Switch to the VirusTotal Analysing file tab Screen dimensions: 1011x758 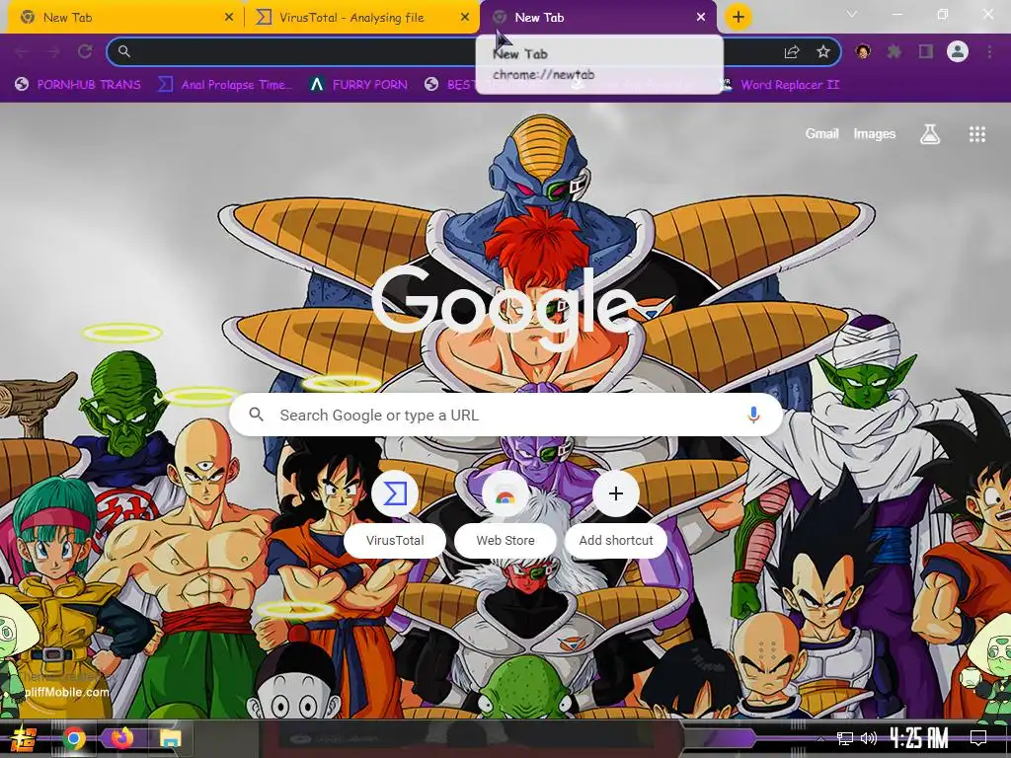(361, 18)
